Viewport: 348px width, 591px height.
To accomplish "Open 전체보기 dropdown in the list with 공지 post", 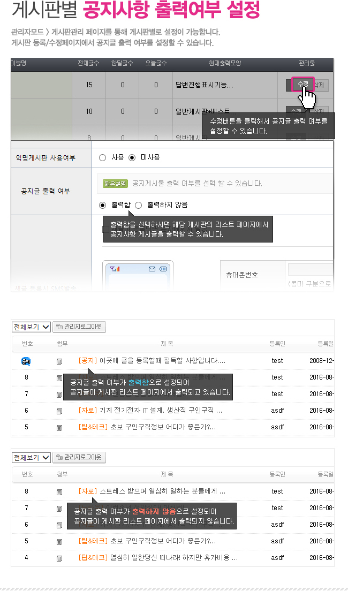I will coord(31,327).
